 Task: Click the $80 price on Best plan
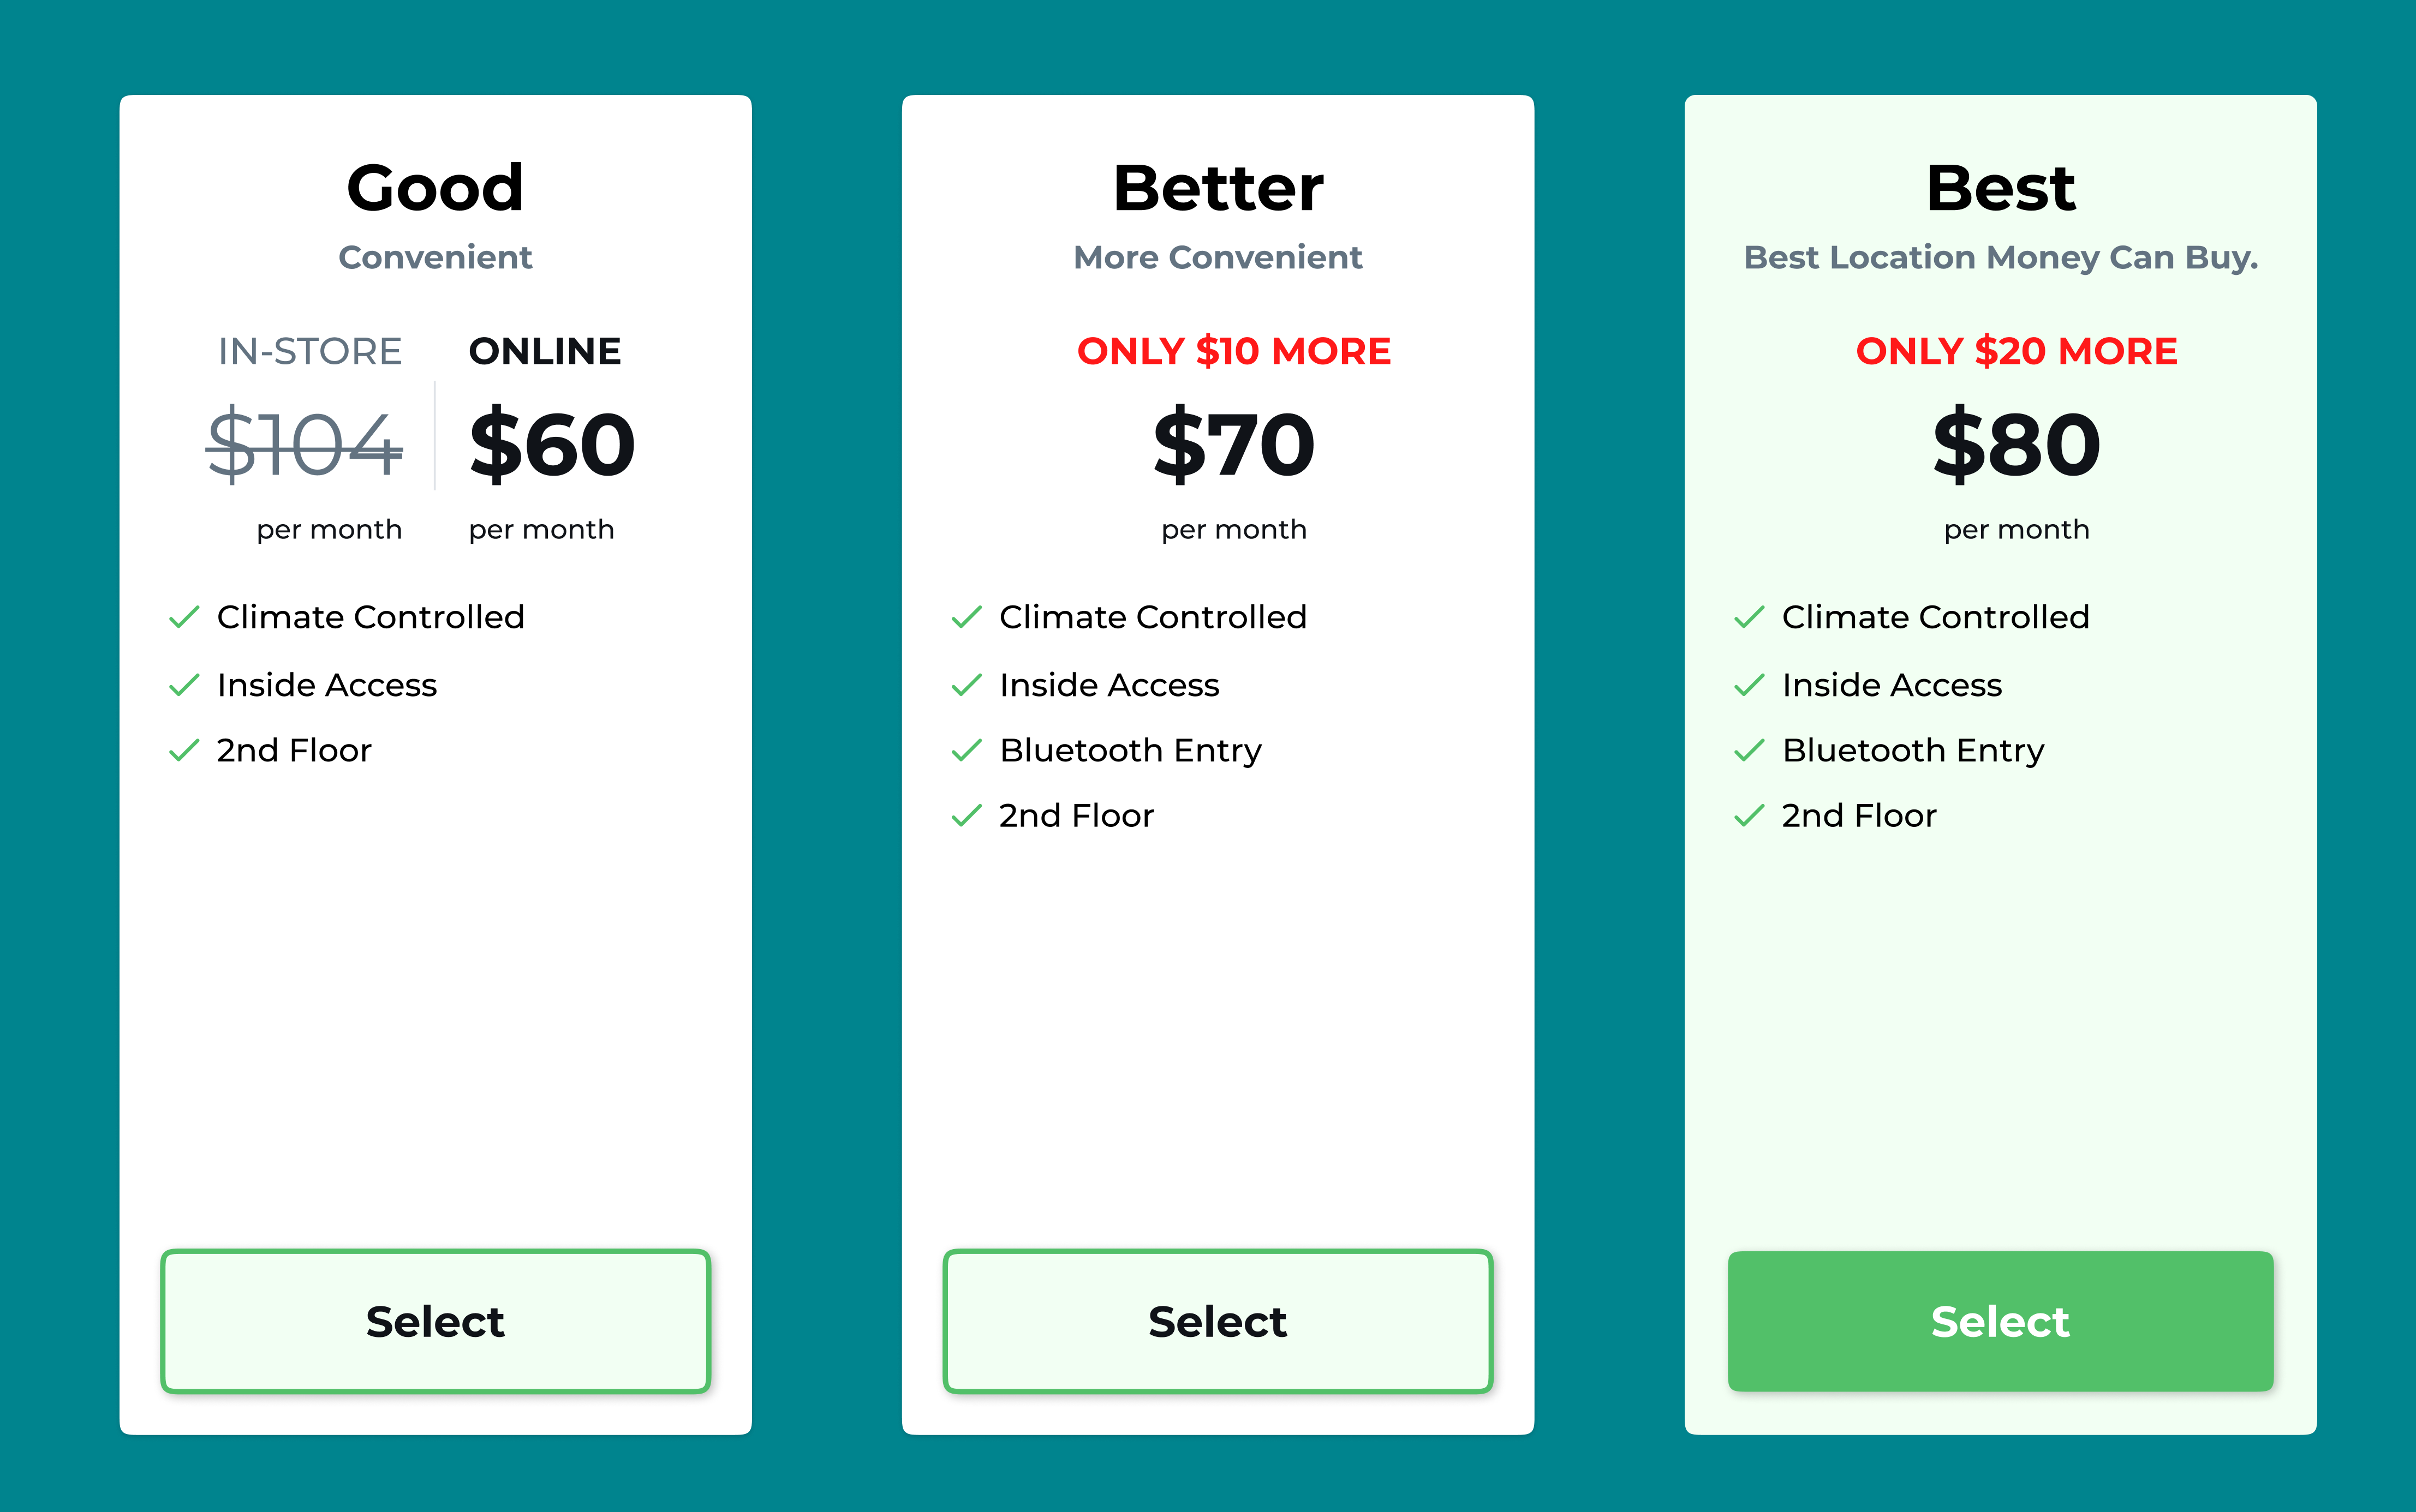(2016, 444)
